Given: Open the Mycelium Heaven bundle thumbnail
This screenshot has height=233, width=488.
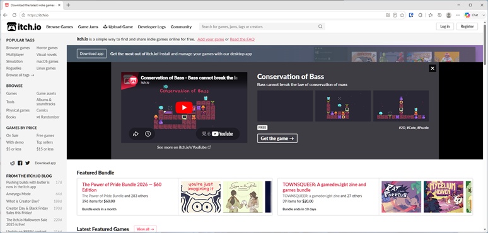Looking at the screenshot, I should click(443, 197).
